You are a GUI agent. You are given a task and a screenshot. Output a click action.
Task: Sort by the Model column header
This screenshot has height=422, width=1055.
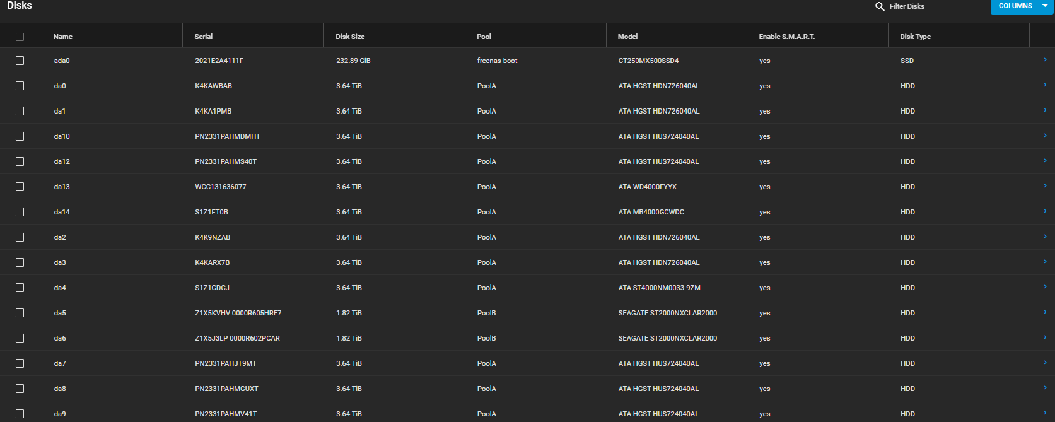pos(628,37)
